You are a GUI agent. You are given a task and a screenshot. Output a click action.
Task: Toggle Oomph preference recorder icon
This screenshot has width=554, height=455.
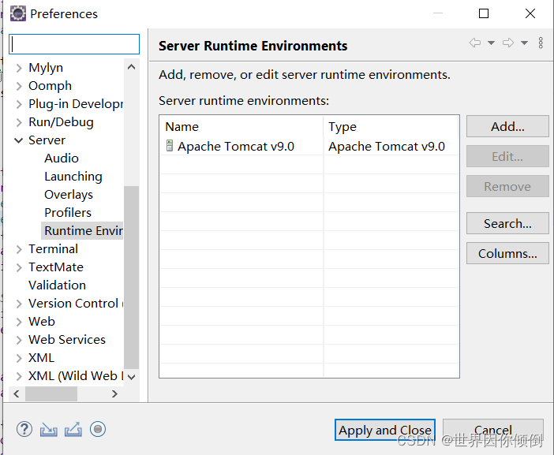(x=98, y=429)
